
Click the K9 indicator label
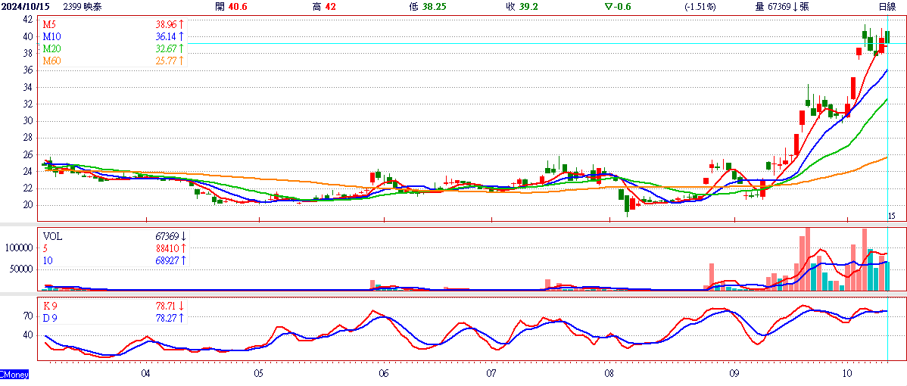click(50, 306)
